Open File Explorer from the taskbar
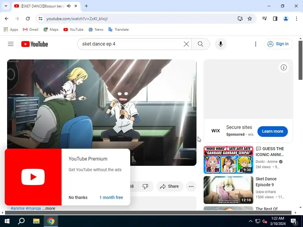 pos(36,221)
